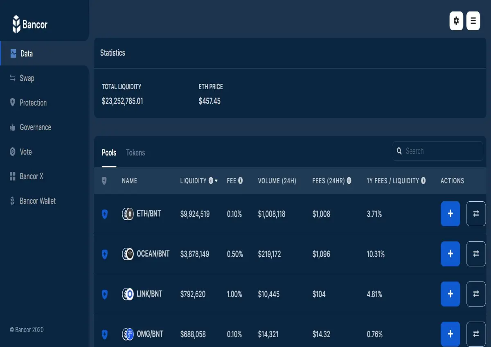Click the shield icon on ETH/BNT row

(104, 214)
